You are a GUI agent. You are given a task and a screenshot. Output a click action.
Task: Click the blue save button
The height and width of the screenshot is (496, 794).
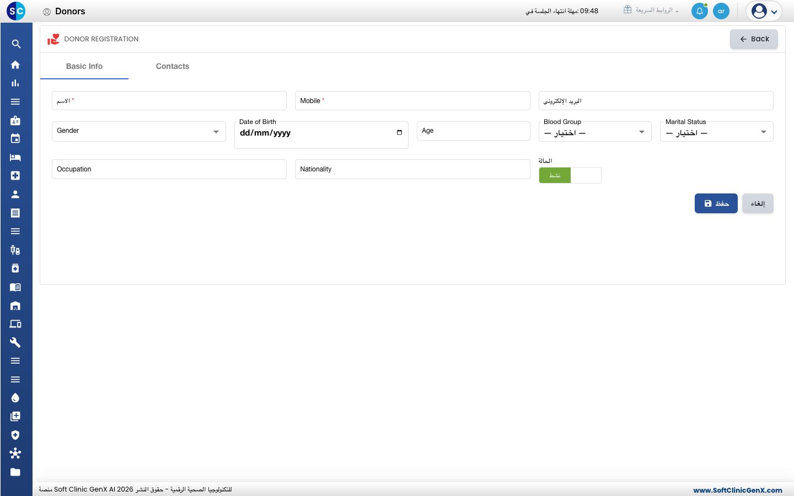click(716, 203)
